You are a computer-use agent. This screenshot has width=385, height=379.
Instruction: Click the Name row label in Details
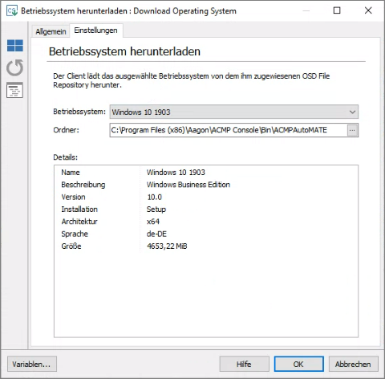pos(71,173)
